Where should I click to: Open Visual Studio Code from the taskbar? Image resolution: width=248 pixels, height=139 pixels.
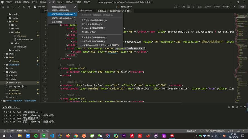pos(52,136)
